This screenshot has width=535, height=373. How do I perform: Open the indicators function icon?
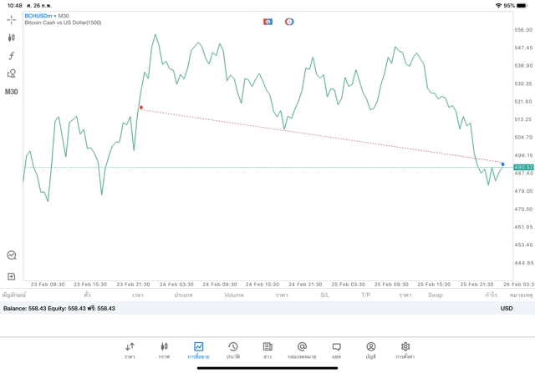point(12,56)
